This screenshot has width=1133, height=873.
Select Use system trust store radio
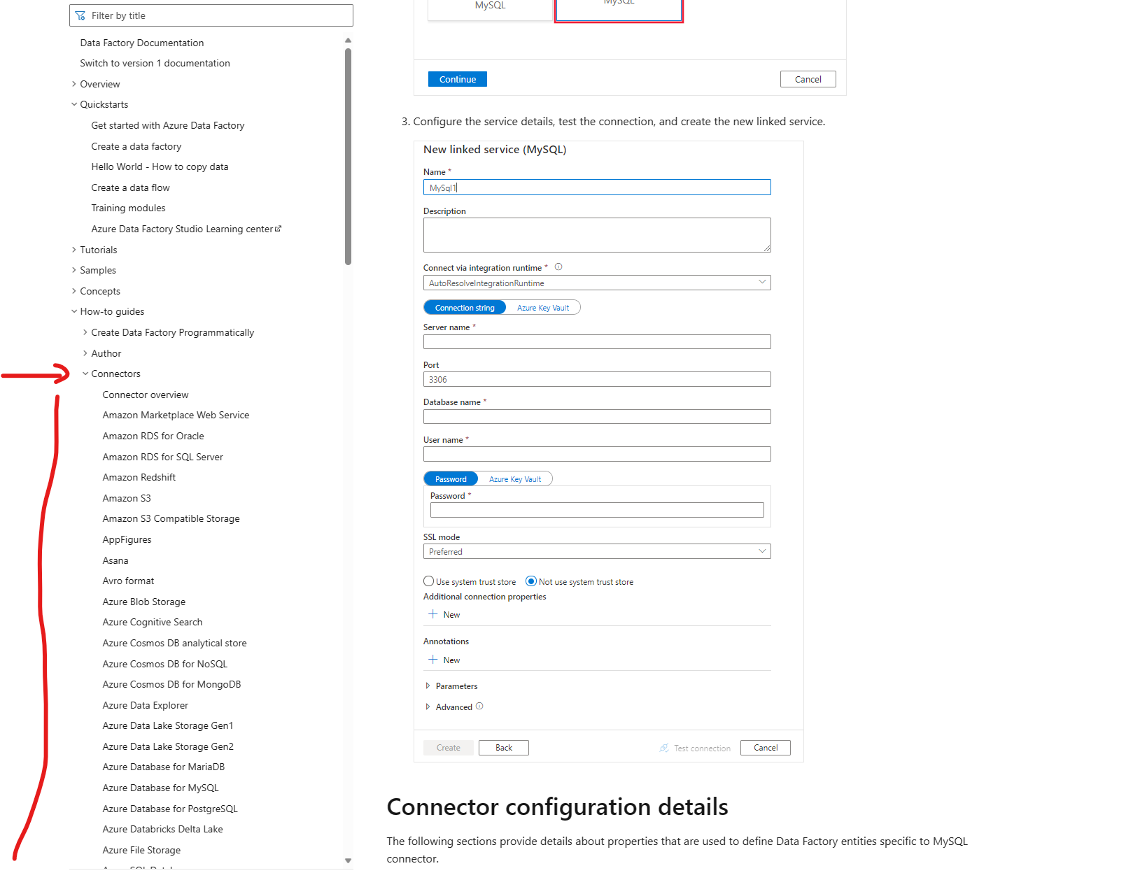coord(429,581)
